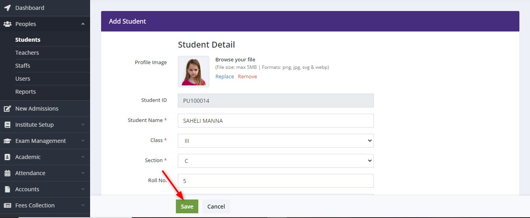Screen dimensions: 530x218
Task: Click the New Admissions edit icon
Action: click(7, 109)
